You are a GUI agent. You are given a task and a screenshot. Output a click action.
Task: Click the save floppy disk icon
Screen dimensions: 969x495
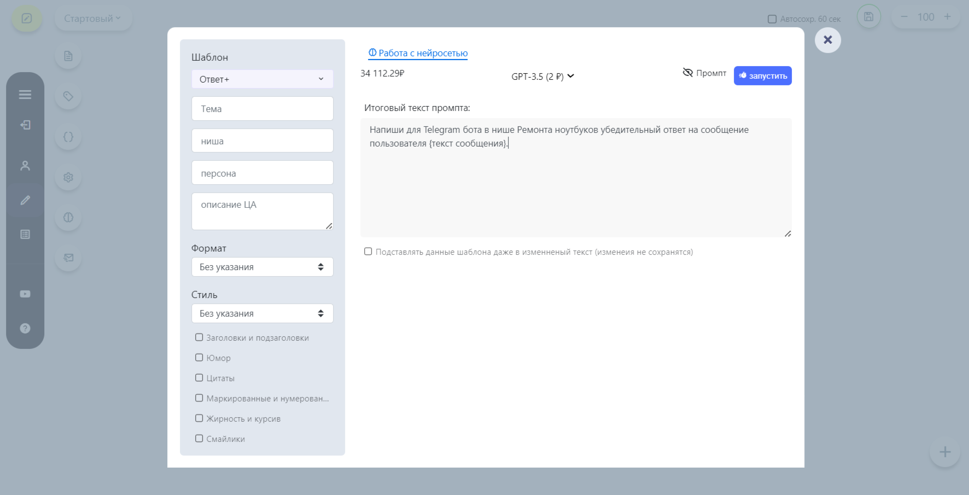(x=869, y=17)
